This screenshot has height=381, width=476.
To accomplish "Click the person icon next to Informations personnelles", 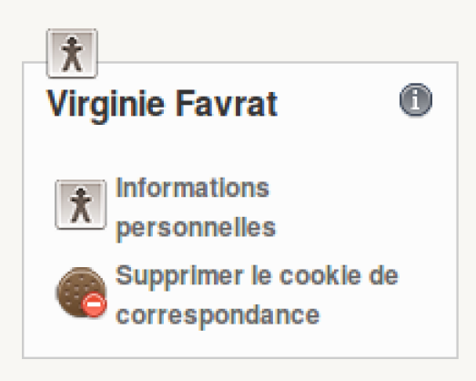I will click(80, 204).
